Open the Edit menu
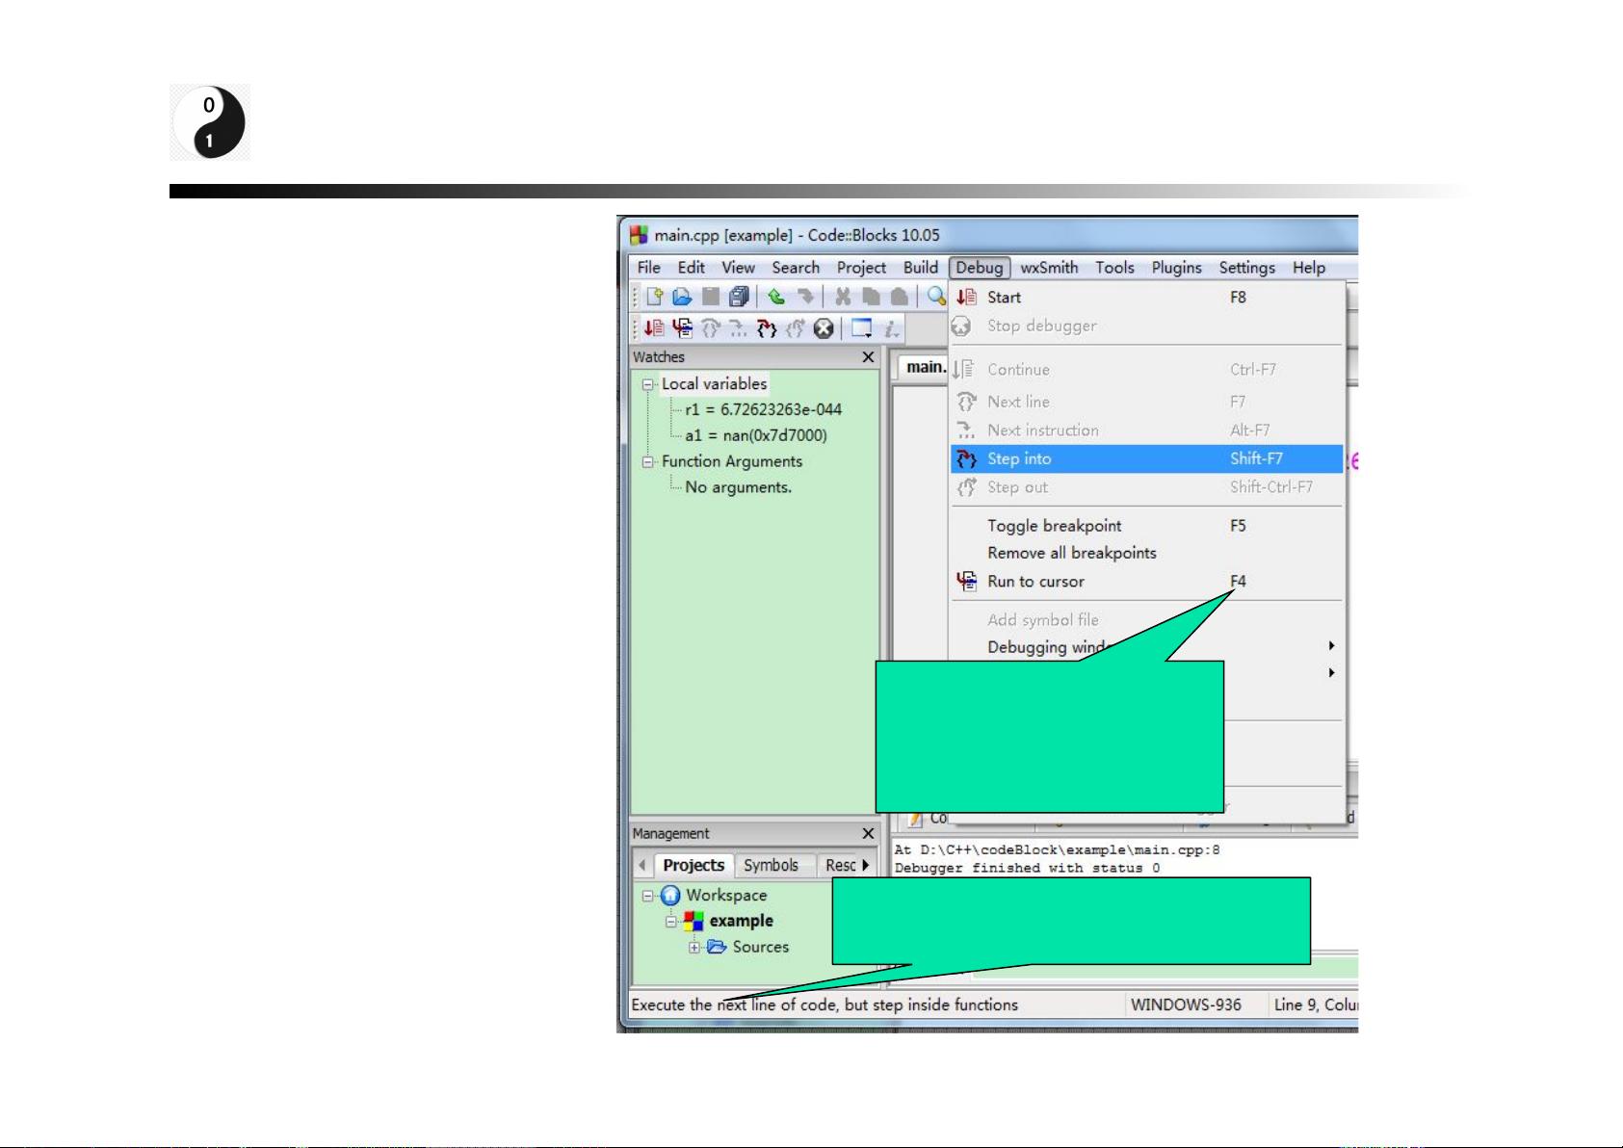This screenshot has height=1148, width=1623. click(x=691, y=268)
